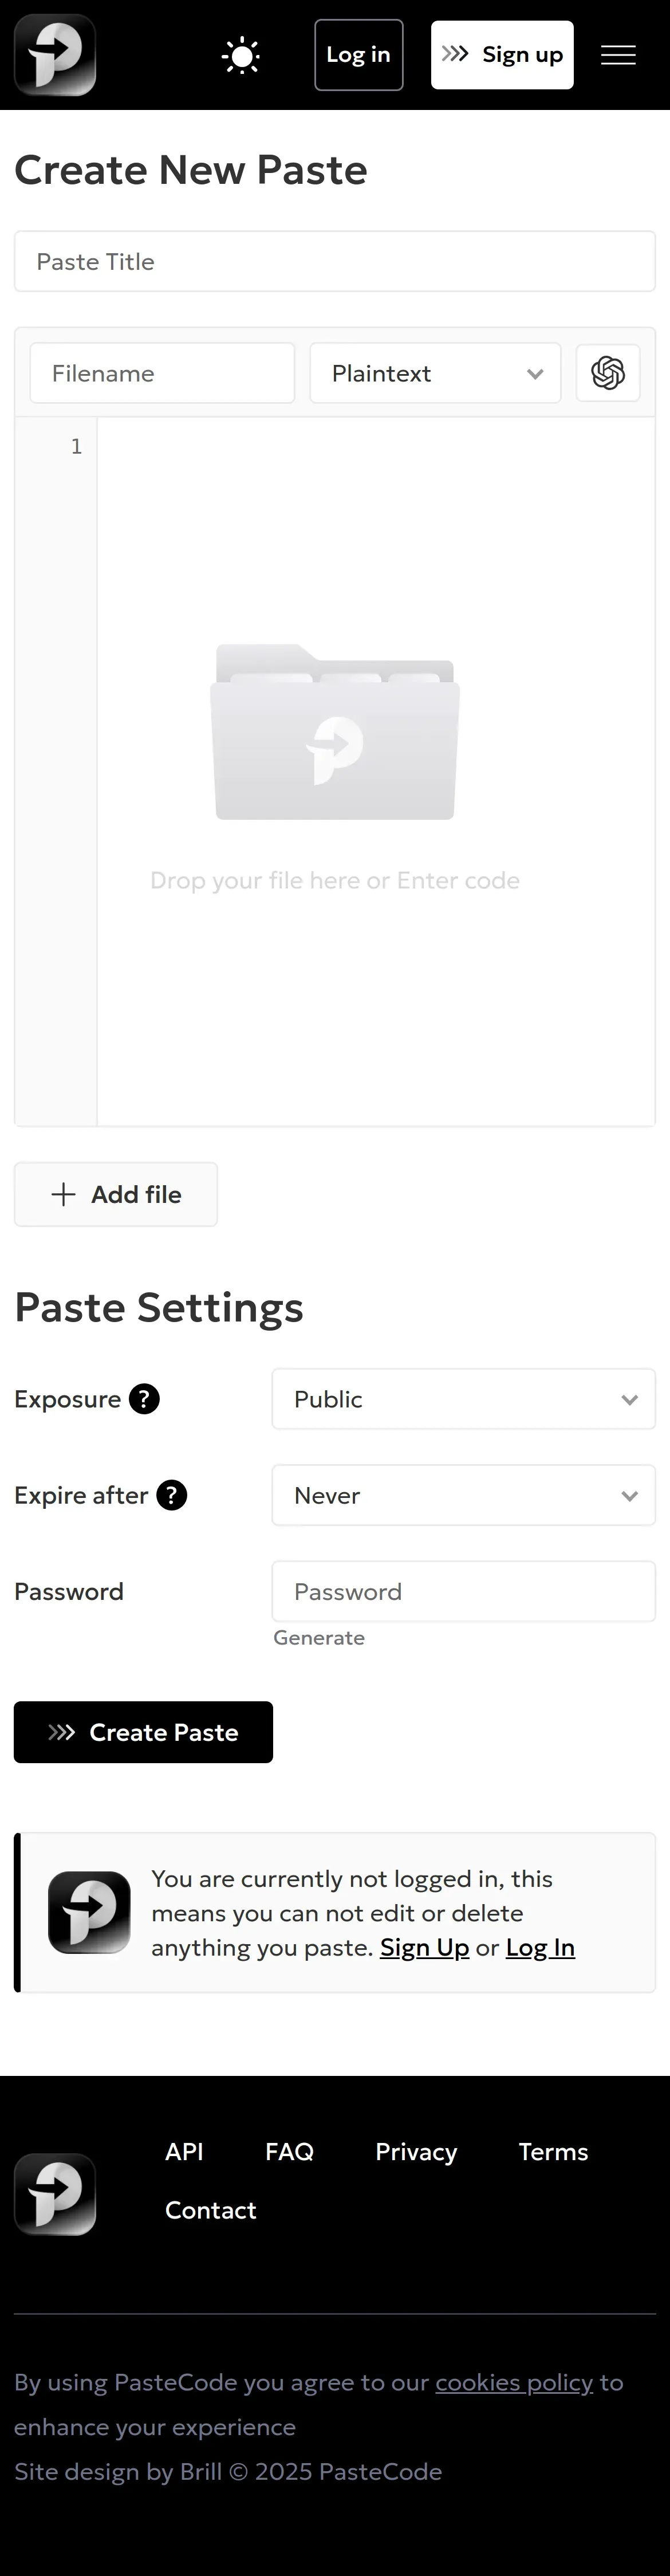Click the Add file button
Image resolution: width=670 pixels, height=2576 pixels.
[x=116, y=1194]
